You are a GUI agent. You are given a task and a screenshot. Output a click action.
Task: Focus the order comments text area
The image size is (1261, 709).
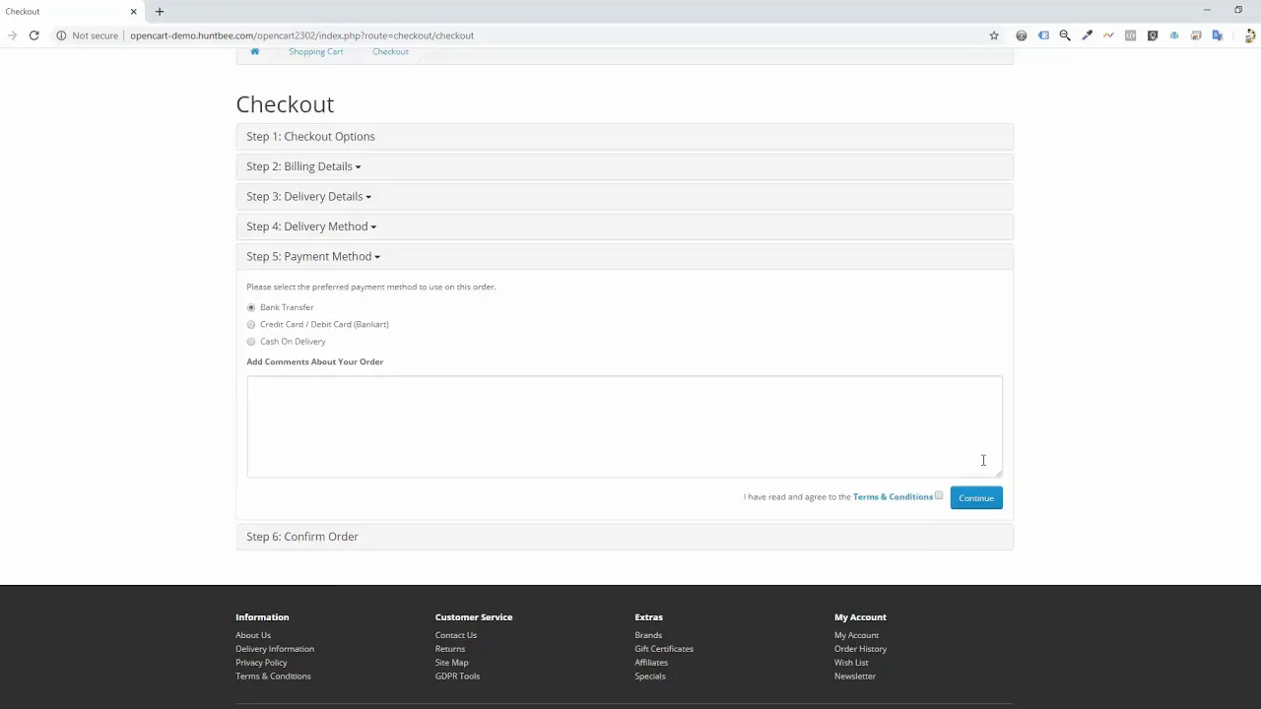[625, 426]
